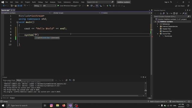Viewport: 192px width, 108px height.
Task: Click the notifications bell in status bar
Action: 189,101
